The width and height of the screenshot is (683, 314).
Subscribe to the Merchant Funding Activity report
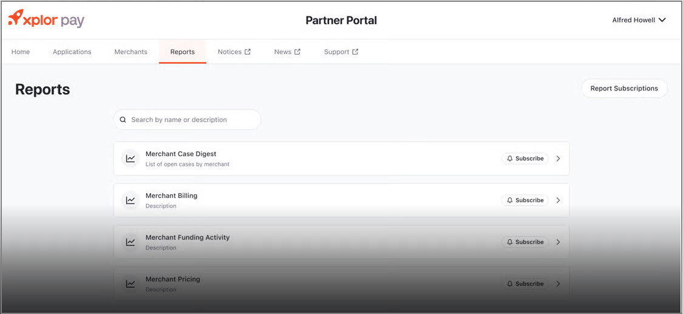click(525, 242)
